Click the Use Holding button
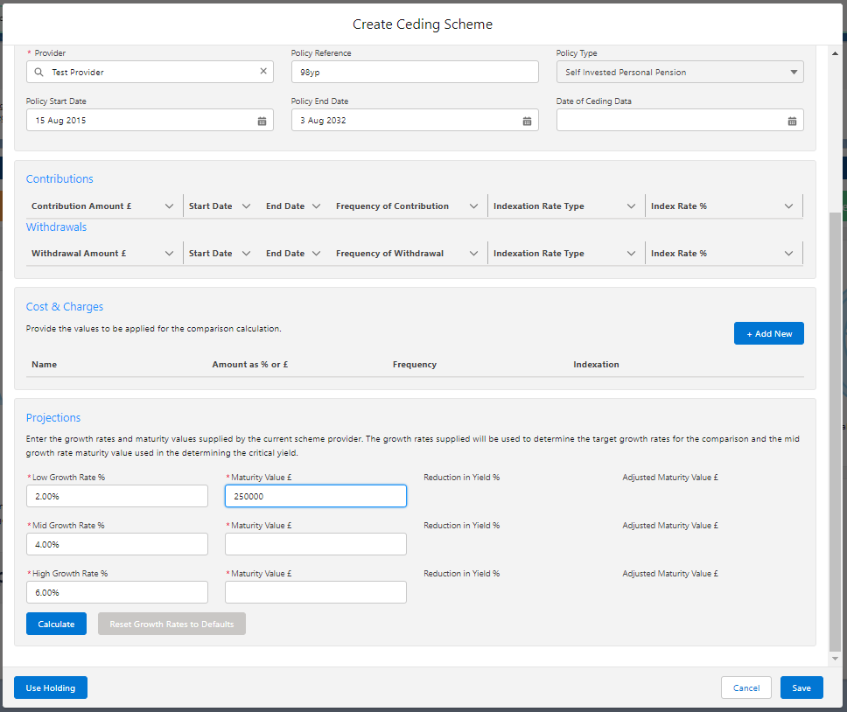Image resolution: width=847 pixels, height=712 pixels. tap(51, 688)
